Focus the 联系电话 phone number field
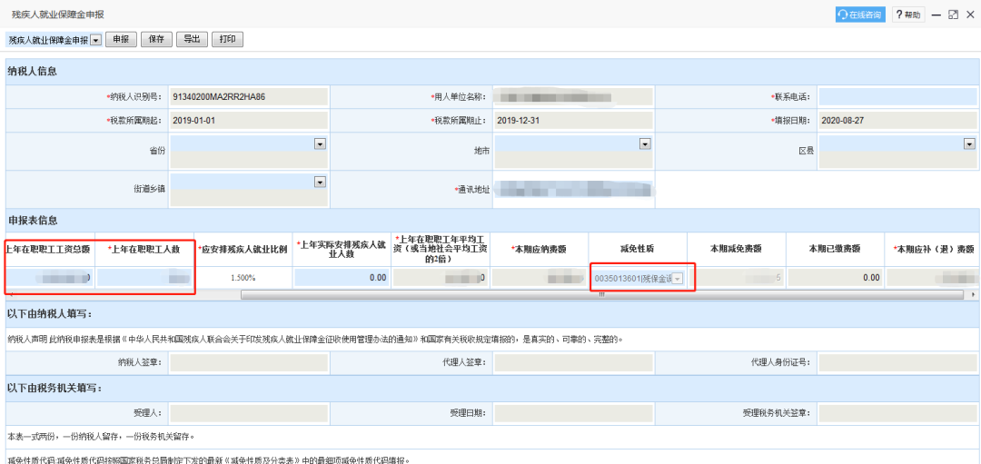This screenshot has height=464, width=981. pos(897,97)
